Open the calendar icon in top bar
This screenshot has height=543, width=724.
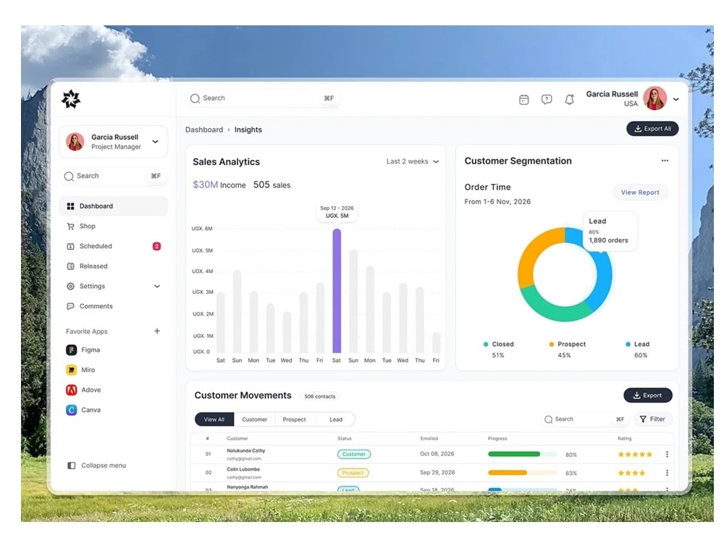click(523, 99)
